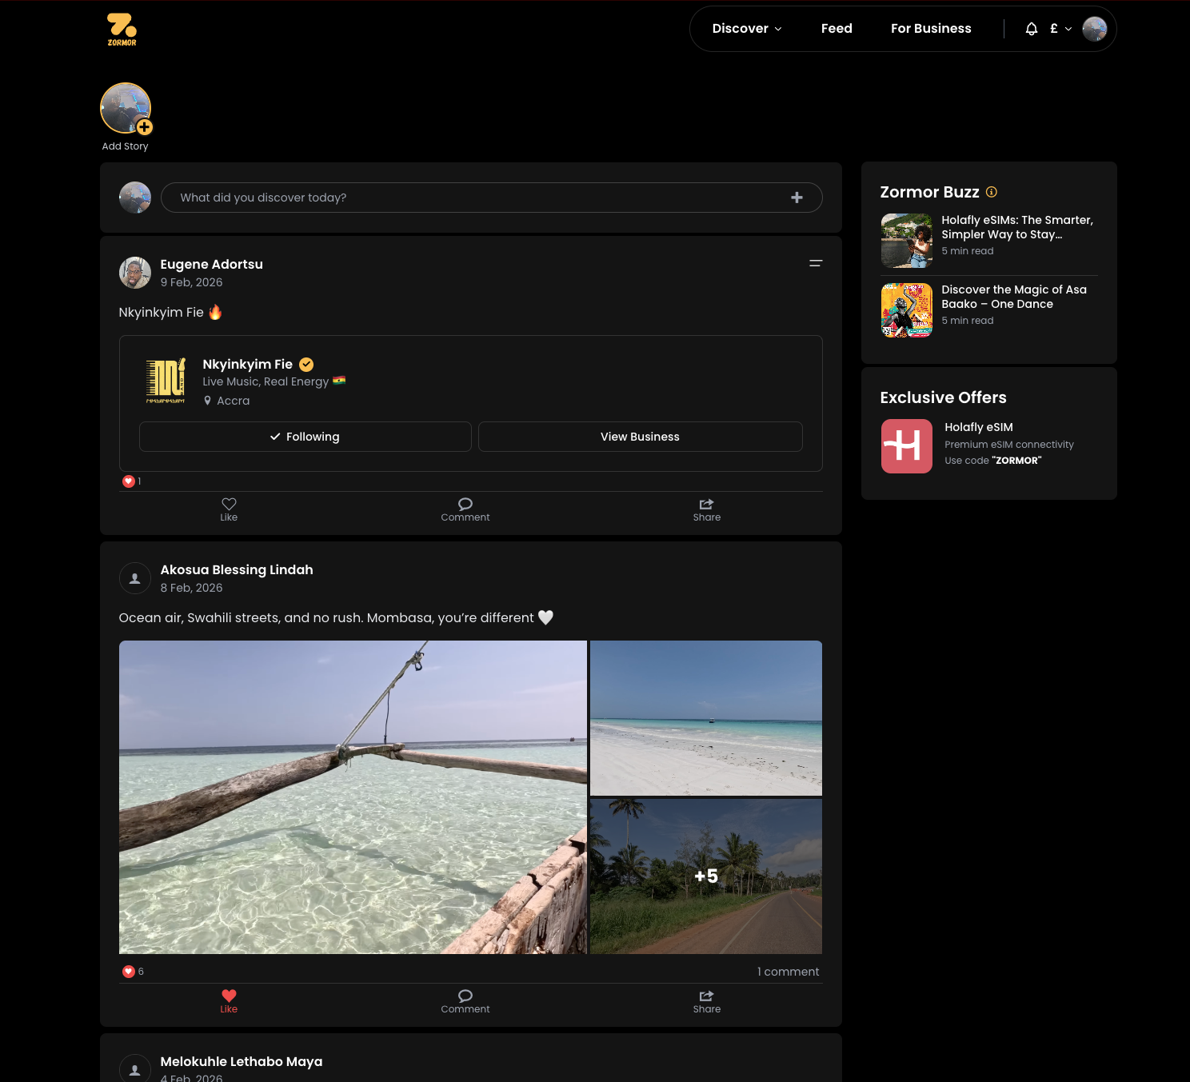The image size is (1190, 1082).
Task: Open the notifications bell
Action: pos(1031,29)
